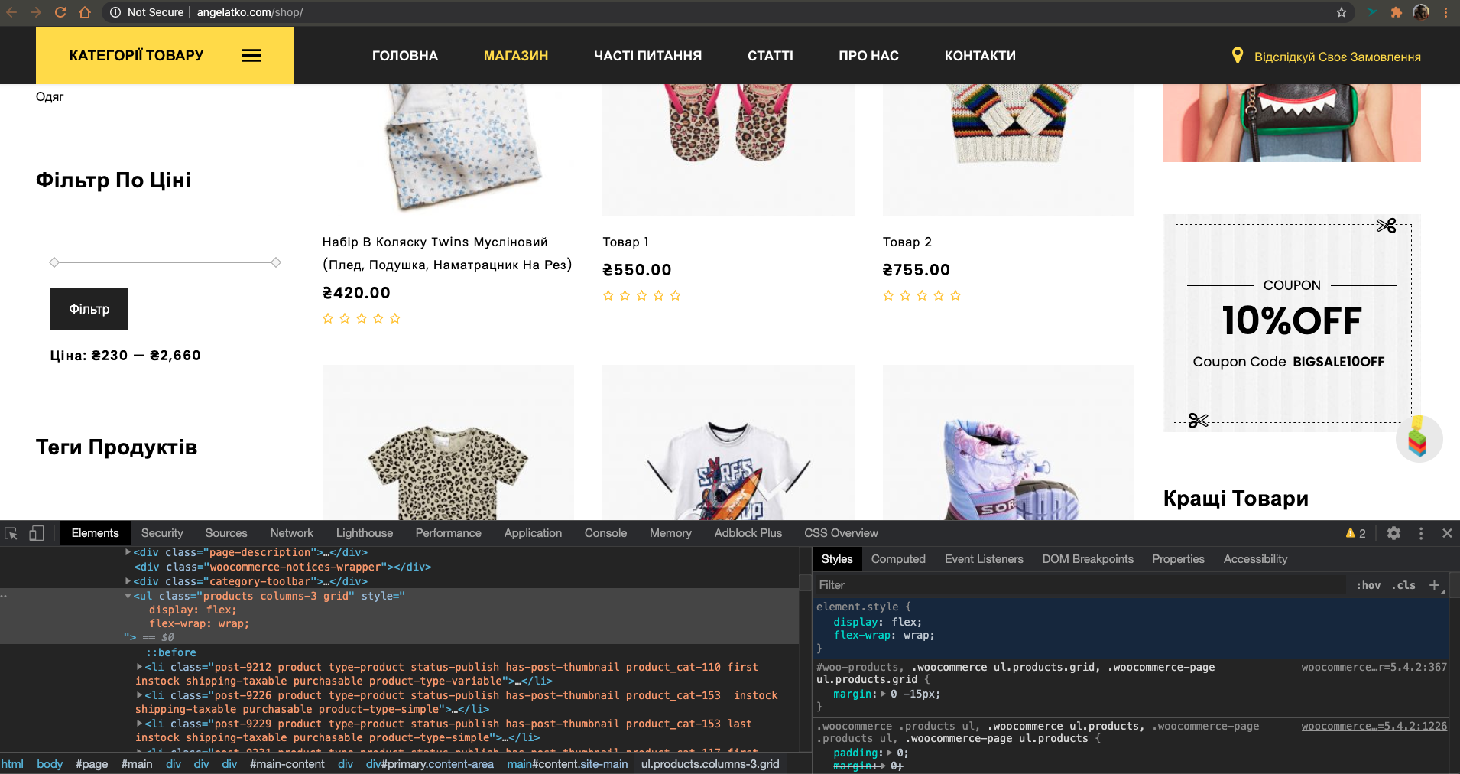This screenshot has width=1460, height=774.
Task: Collapse the ul products columns-3 node
Action: [128, 596]
